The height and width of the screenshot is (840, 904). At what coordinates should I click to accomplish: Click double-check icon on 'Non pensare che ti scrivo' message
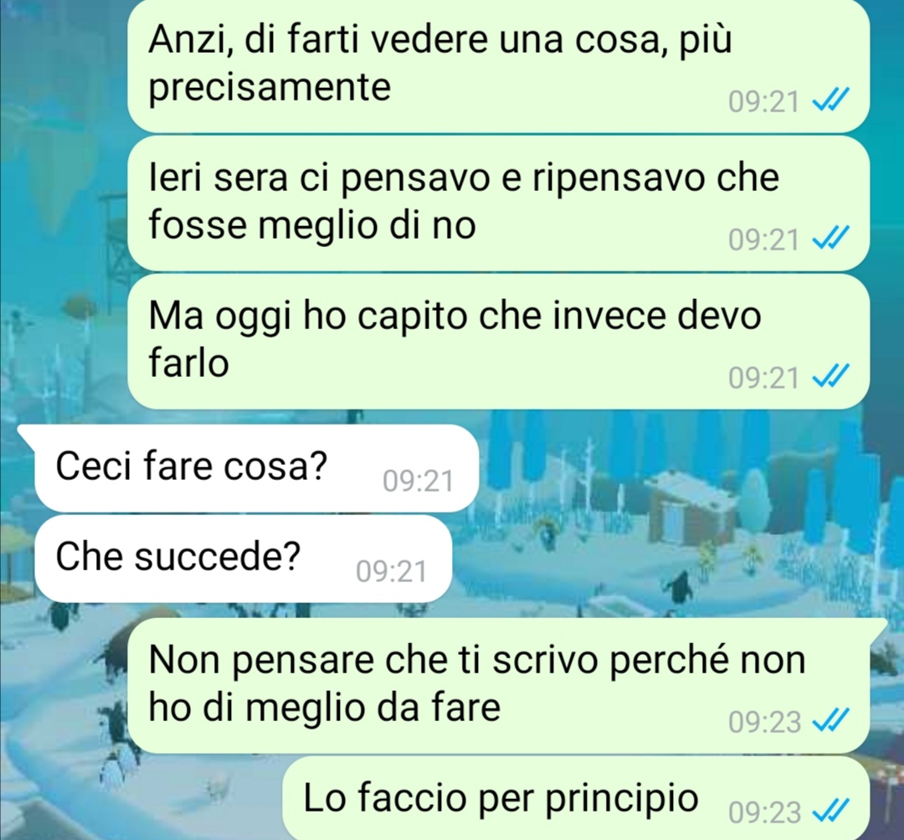[x=830, y=720]
